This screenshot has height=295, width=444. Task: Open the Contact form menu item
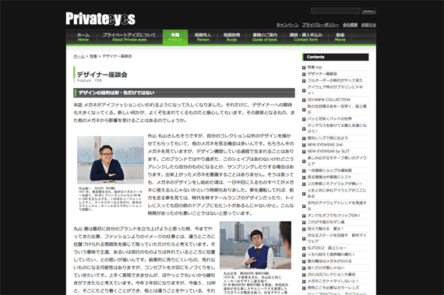click(x=306, y=37)
